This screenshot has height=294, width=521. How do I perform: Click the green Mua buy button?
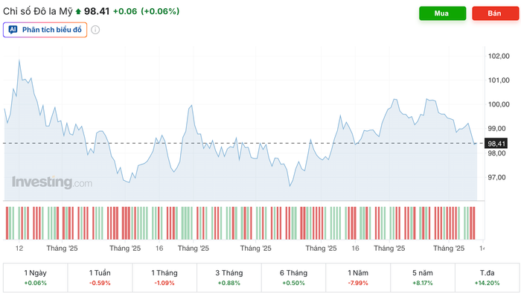point(442,13)
